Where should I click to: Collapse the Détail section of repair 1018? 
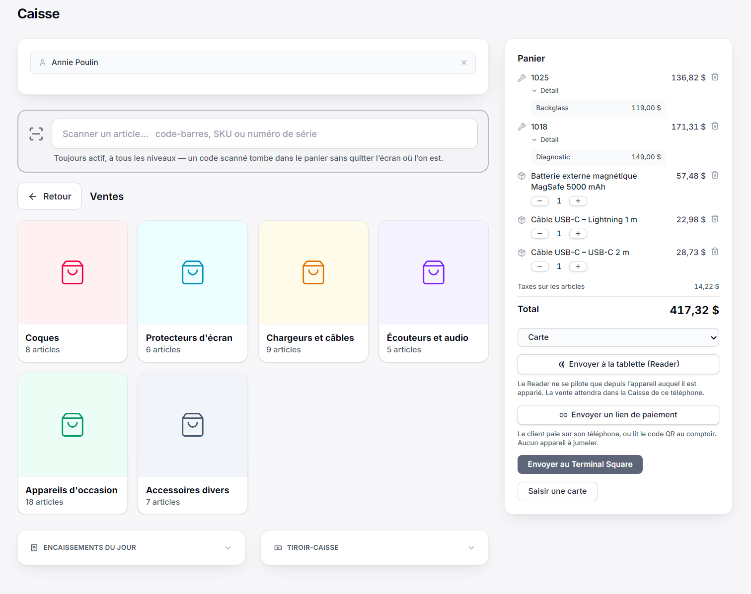point(545,139)
